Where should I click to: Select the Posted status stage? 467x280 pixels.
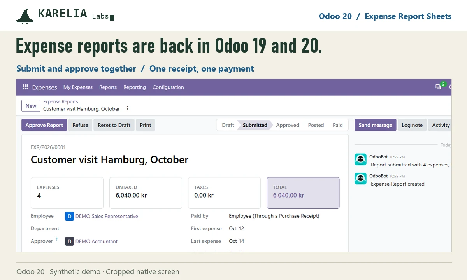tap(316, 125)
